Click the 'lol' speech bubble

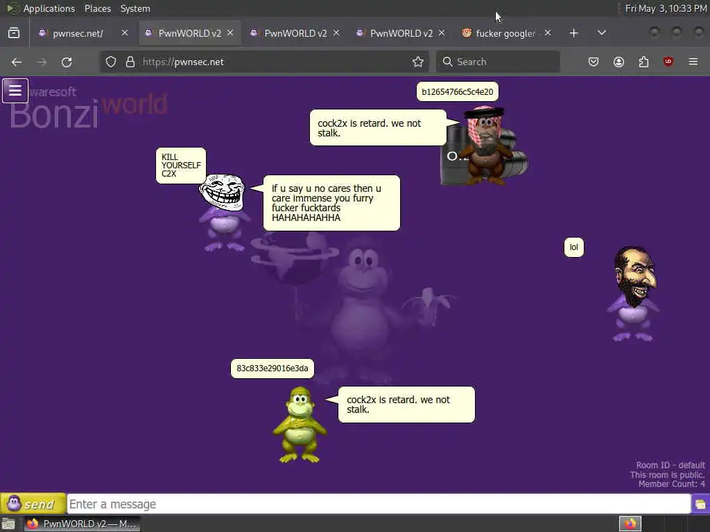pos(573,247)
